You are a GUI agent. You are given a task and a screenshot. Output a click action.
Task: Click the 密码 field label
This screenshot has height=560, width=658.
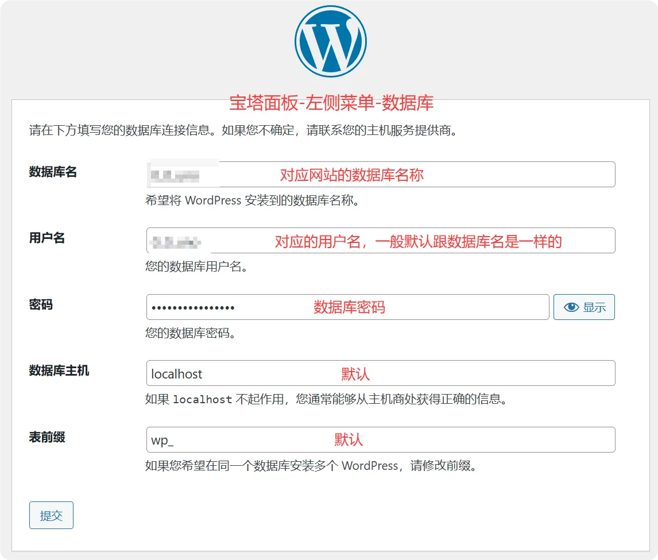coord(41,305)
